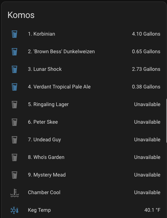Click the Peter Skee cup icon
This screenshot has height=218, width=167.
(x=14, y=122)
